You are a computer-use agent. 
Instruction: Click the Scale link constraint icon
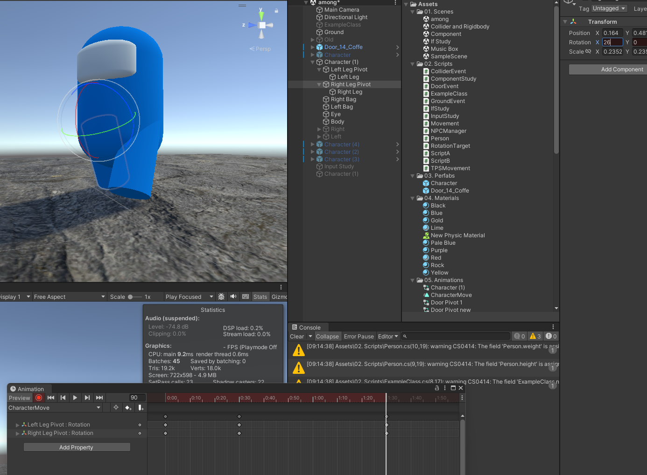click(588, 51)
